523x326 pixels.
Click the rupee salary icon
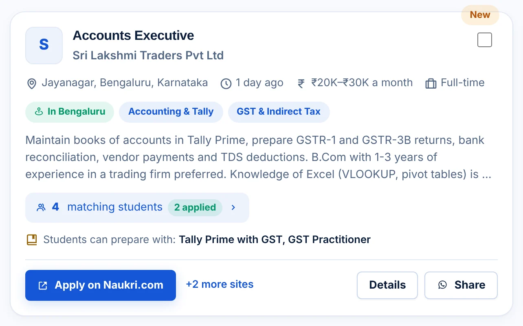coord(301,84)
